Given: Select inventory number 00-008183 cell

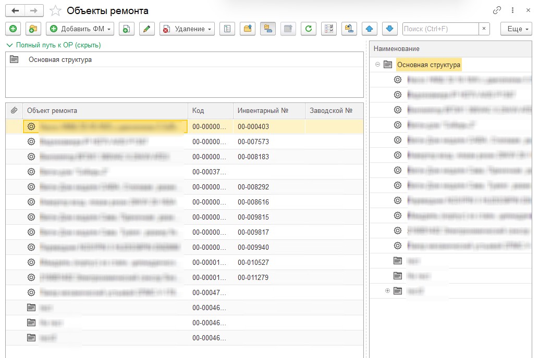Looking at the screenshot, I should 269,157.
